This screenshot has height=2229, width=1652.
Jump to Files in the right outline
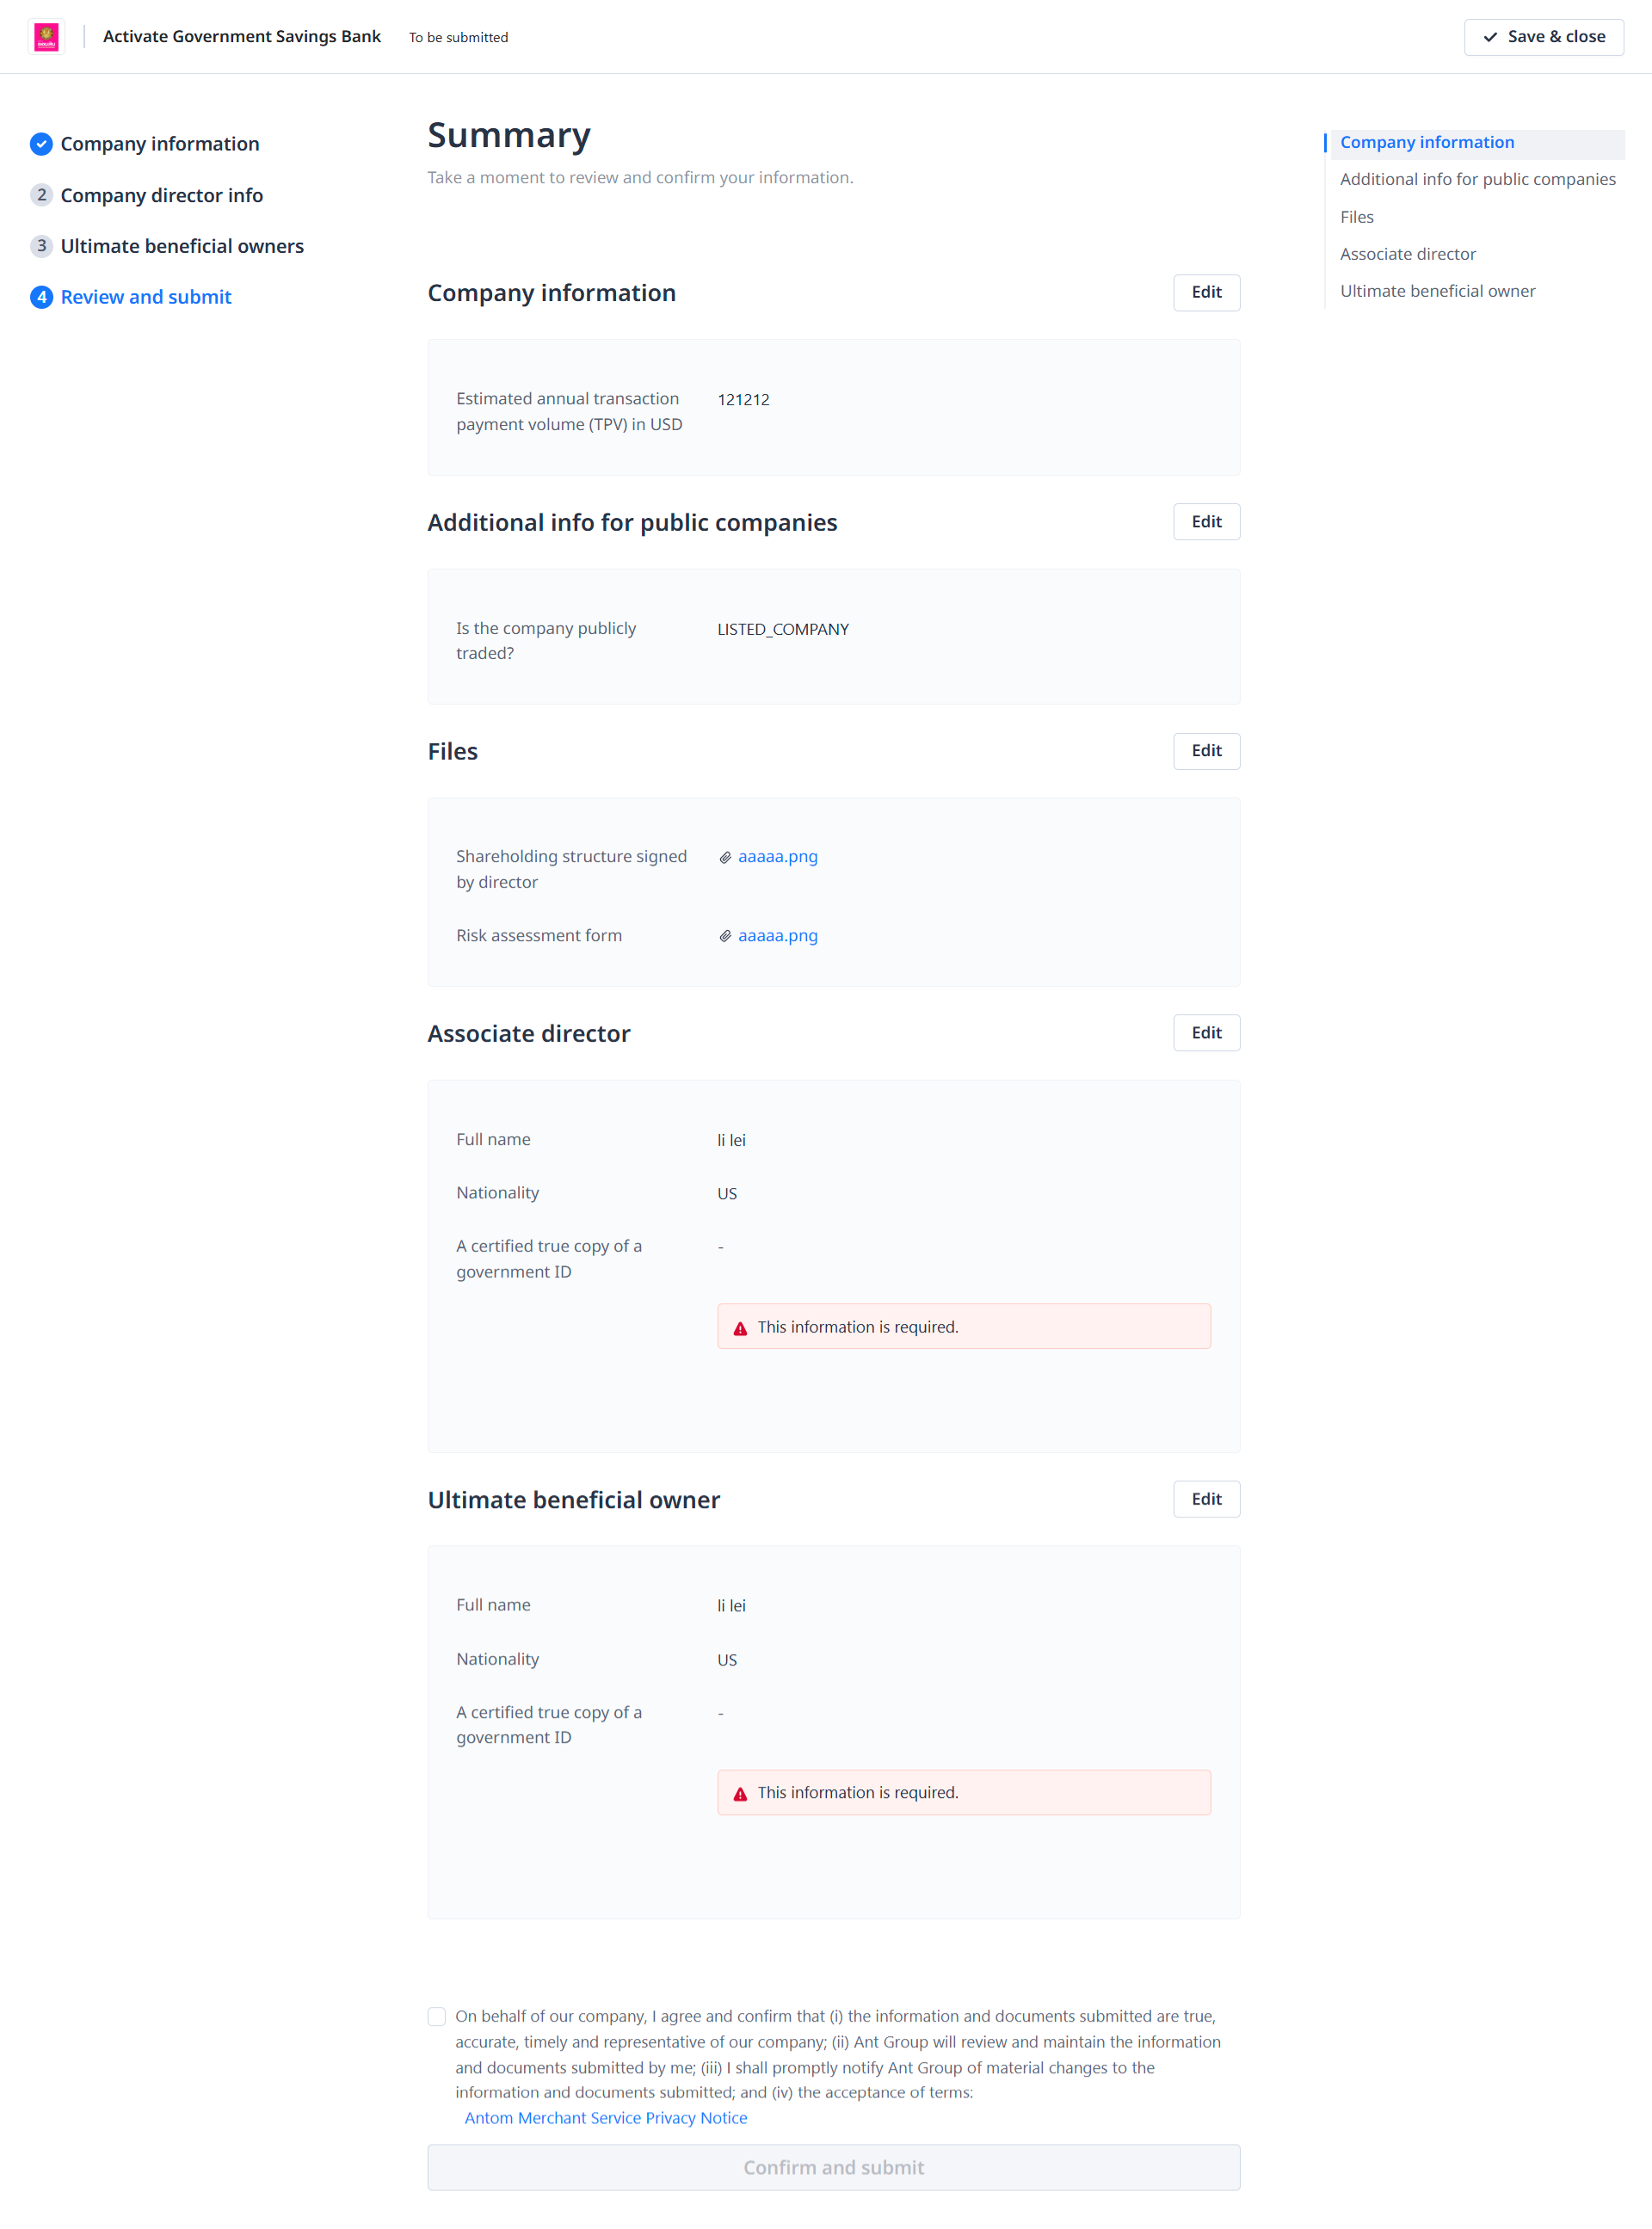[x=1356, y=217]
